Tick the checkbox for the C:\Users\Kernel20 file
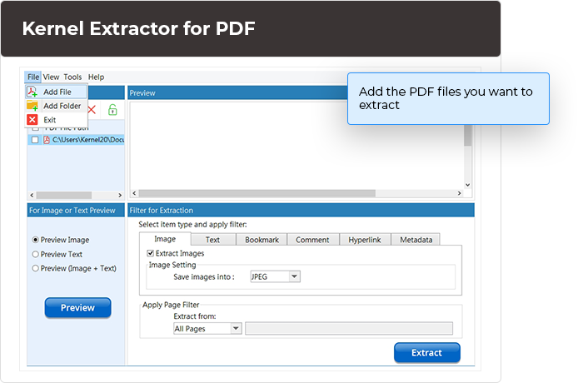 (35, 140)
